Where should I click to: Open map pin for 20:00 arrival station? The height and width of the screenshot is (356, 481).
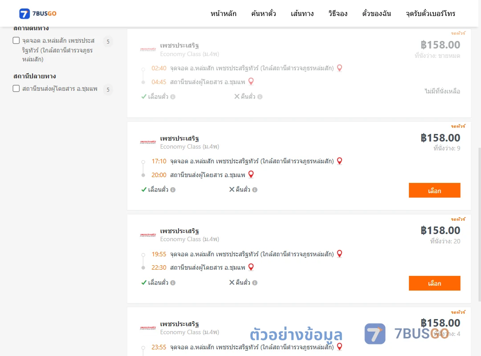[251, 174]
